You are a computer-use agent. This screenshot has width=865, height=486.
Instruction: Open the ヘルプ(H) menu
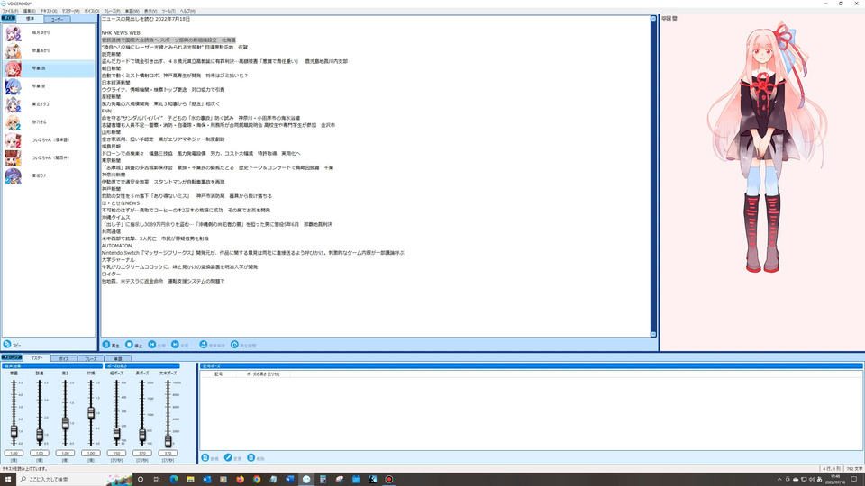[187, 11]
